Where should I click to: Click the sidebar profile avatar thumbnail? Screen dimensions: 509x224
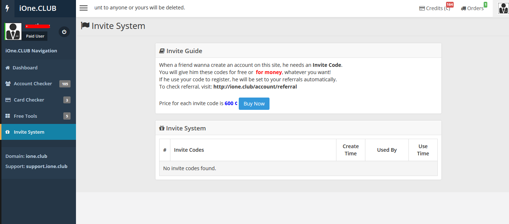click(x=13, y=31)
